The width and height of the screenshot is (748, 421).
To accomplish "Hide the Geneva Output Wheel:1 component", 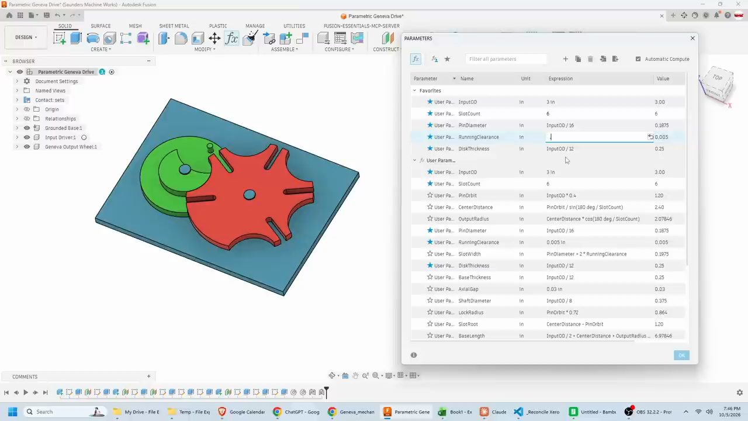I will coord(27,147).
